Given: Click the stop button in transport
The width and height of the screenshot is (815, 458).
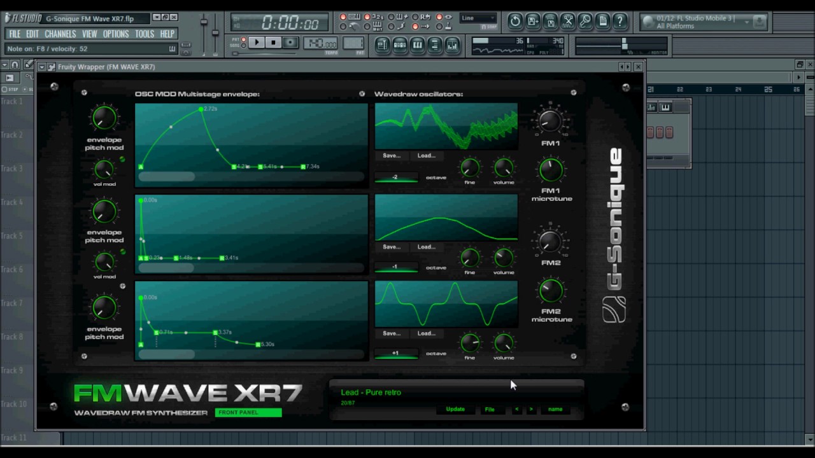Looking at the screenshot, I should (x=273, y=43).
